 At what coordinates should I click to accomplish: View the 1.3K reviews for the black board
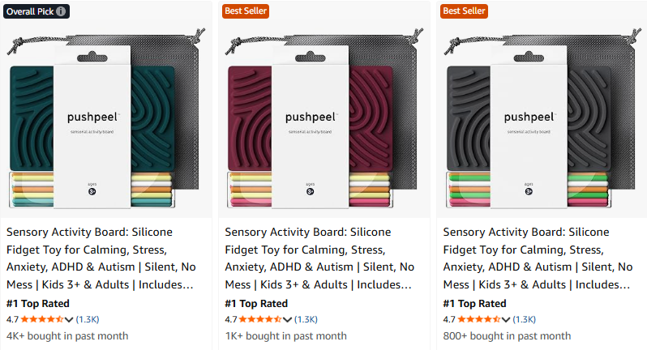point(524,319)
